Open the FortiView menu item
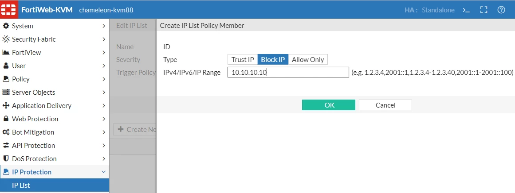This screenshot has height=193, width=515. 55,52
